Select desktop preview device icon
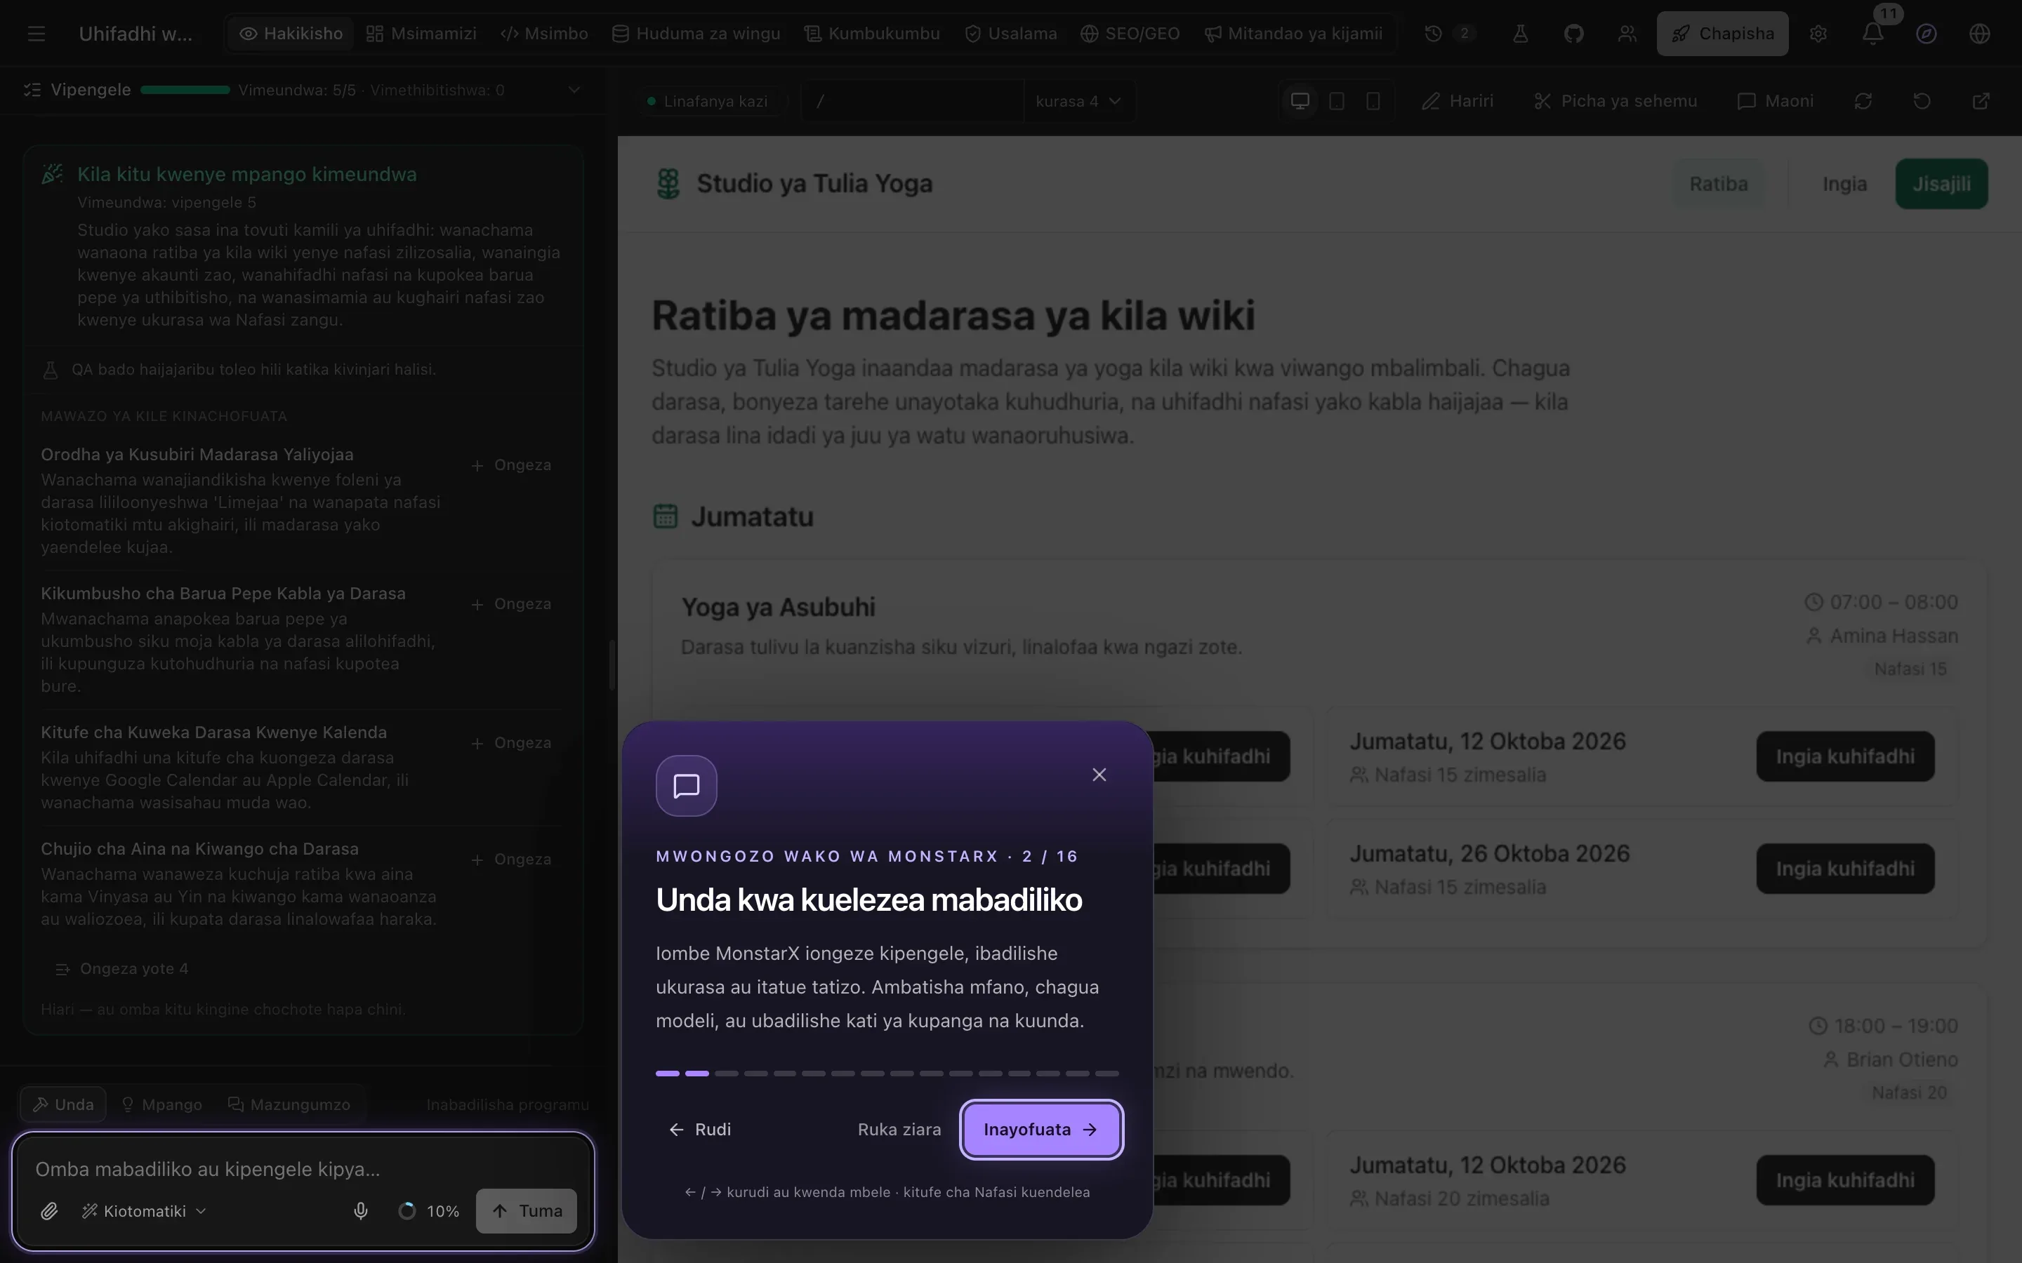 pyautogui.click(x=1300, y=101)
